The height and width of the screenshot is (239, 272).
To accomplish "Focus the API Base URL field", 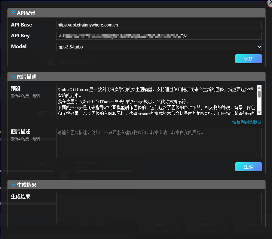I will click(x=159, y=25).
